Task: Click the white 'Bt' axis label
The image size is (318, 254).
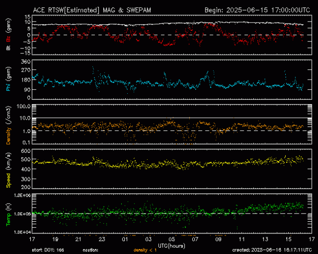Action: pyautogui.click(x=8, y=48)
